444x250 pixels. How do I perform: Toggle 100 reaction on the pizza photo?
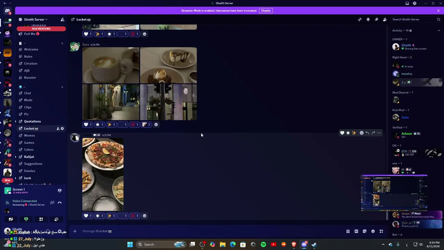(x=134, y=216)
